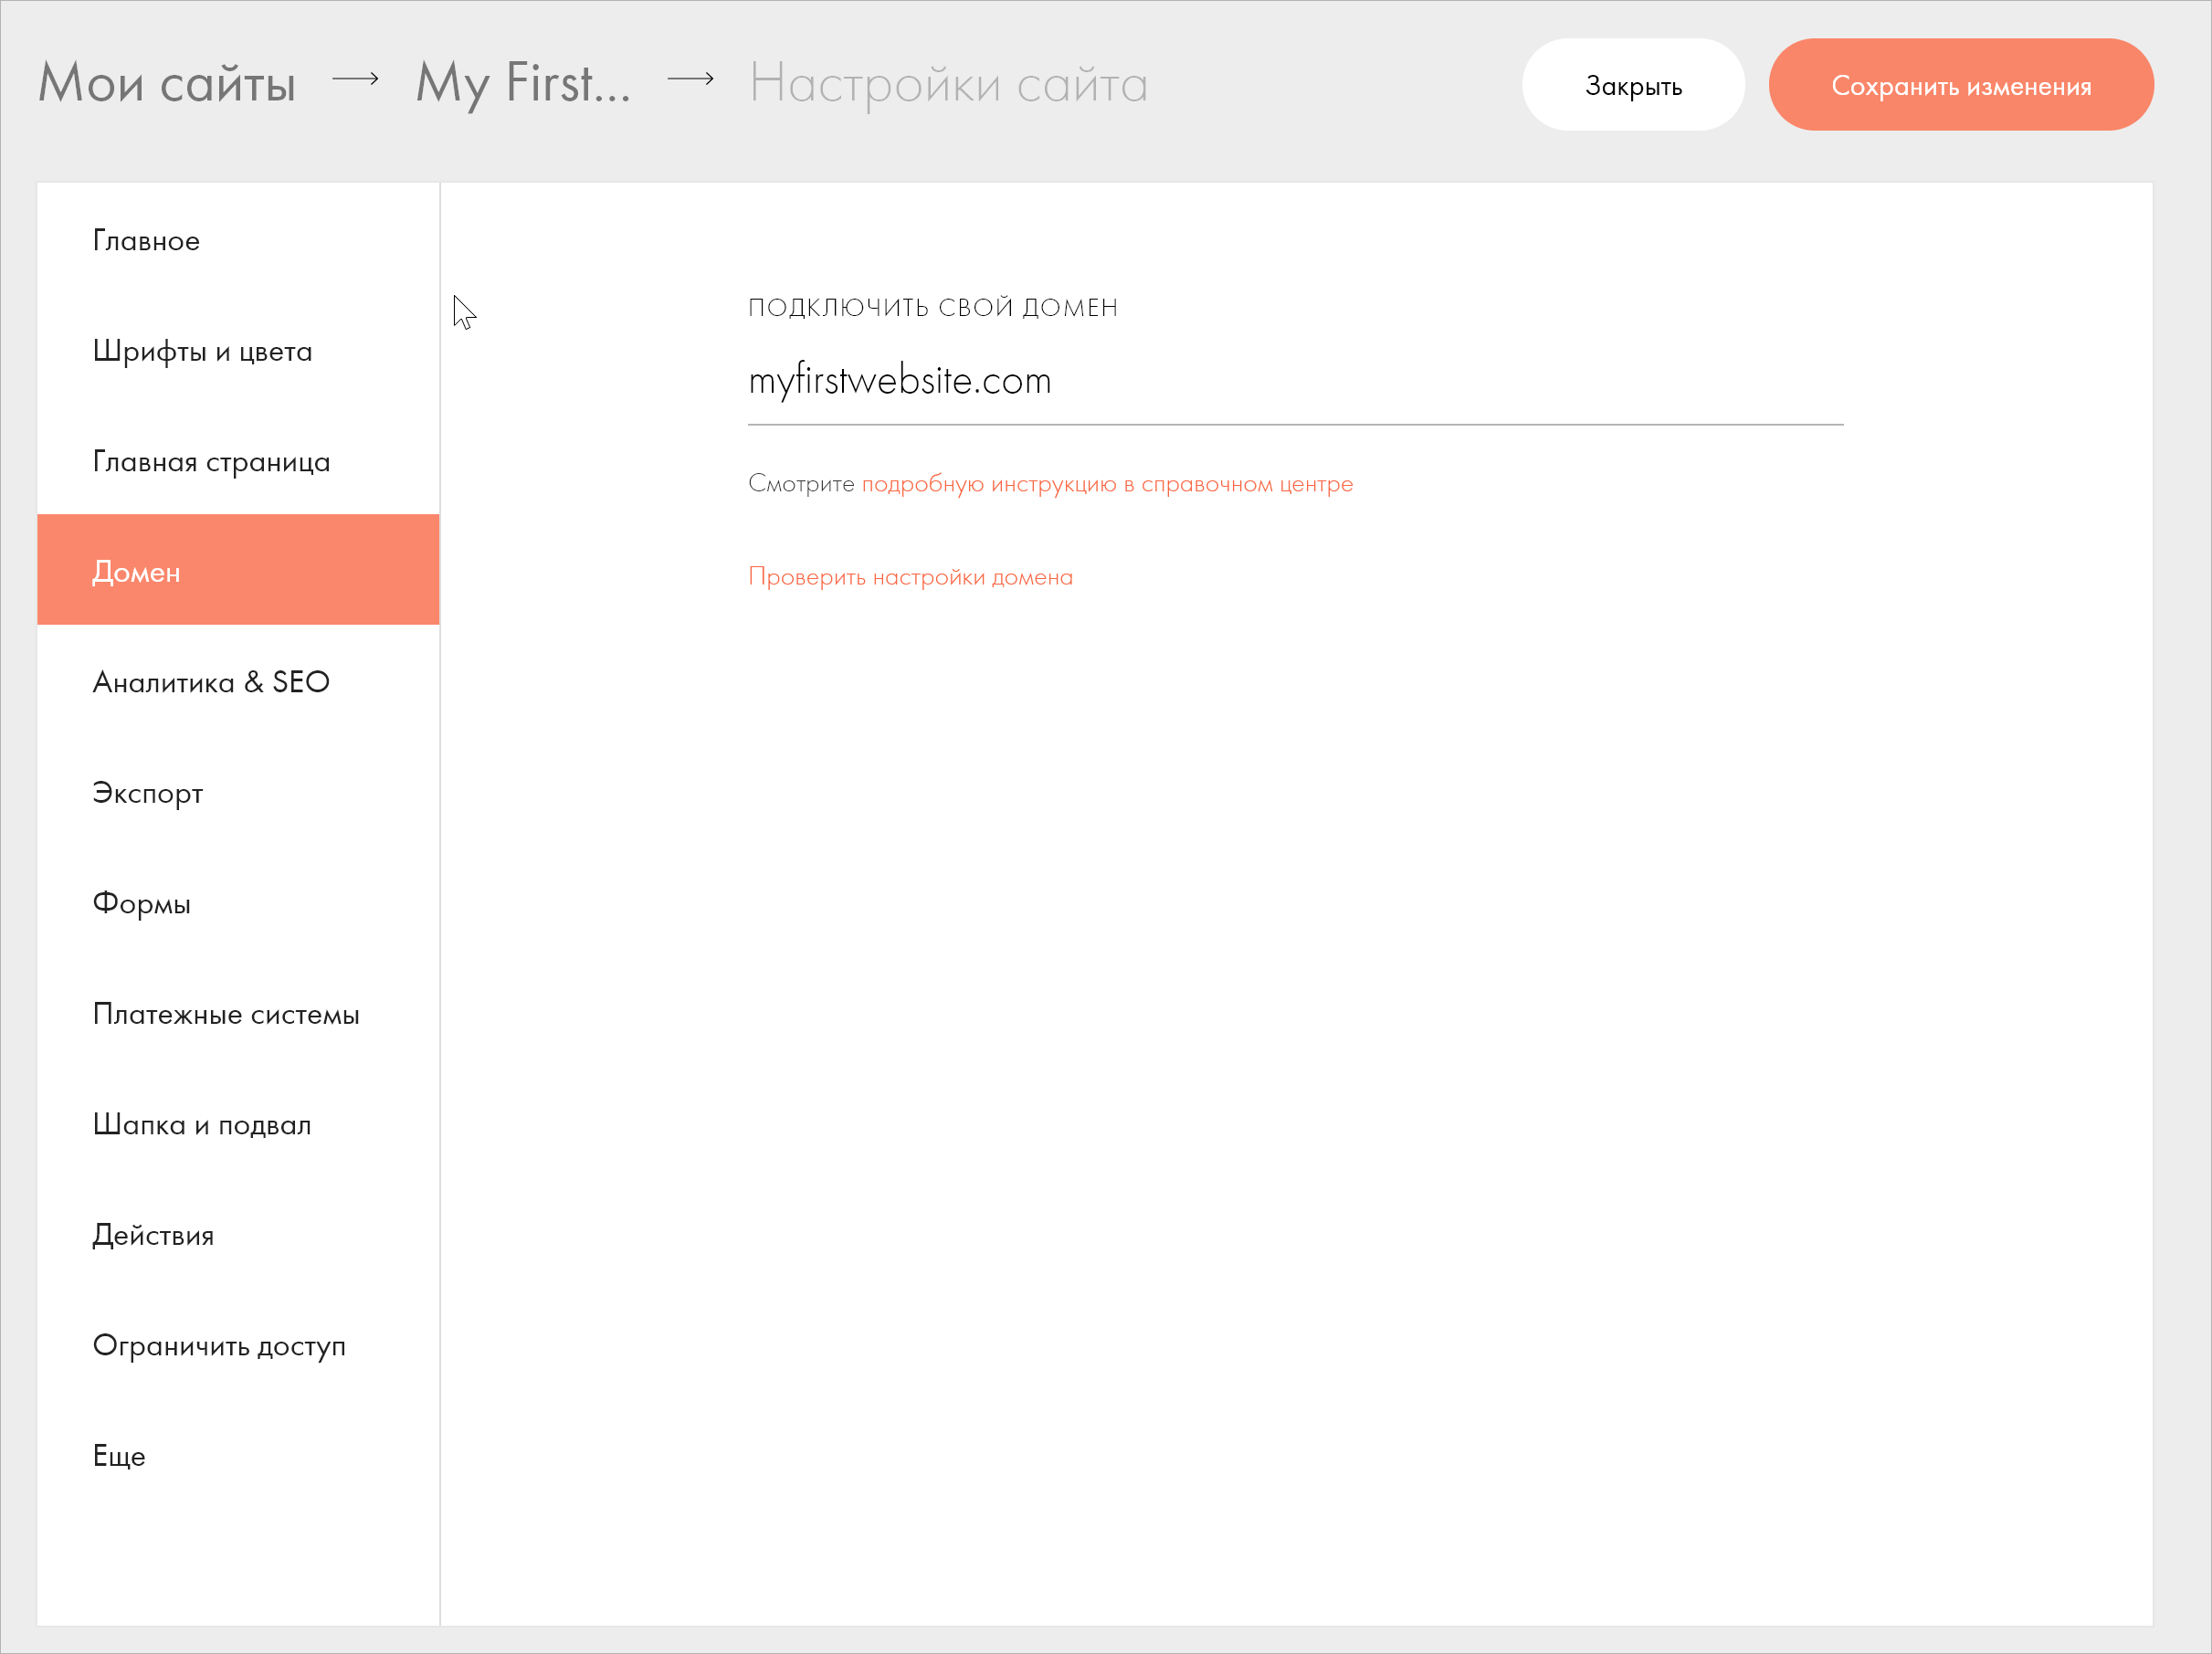Image resolution: width=2212 pixels, height=1654 pixels.
Task: Focus the myfirstwebsite.com domain field
Action: 1294,382
